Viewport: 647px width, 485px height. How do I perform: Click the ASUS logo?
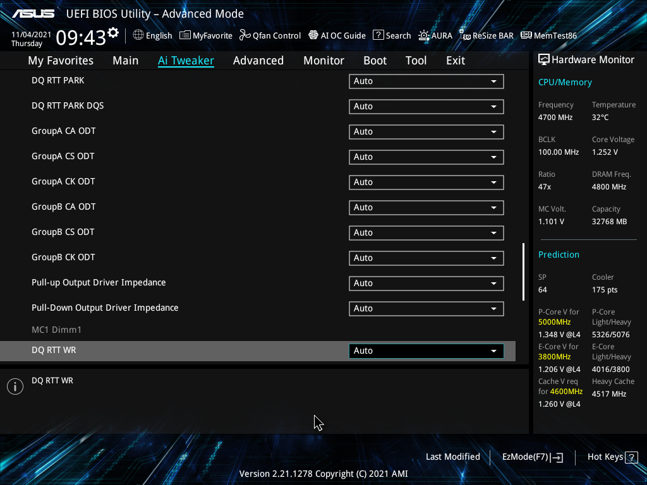pyautogui.click(x=33, y=14)
